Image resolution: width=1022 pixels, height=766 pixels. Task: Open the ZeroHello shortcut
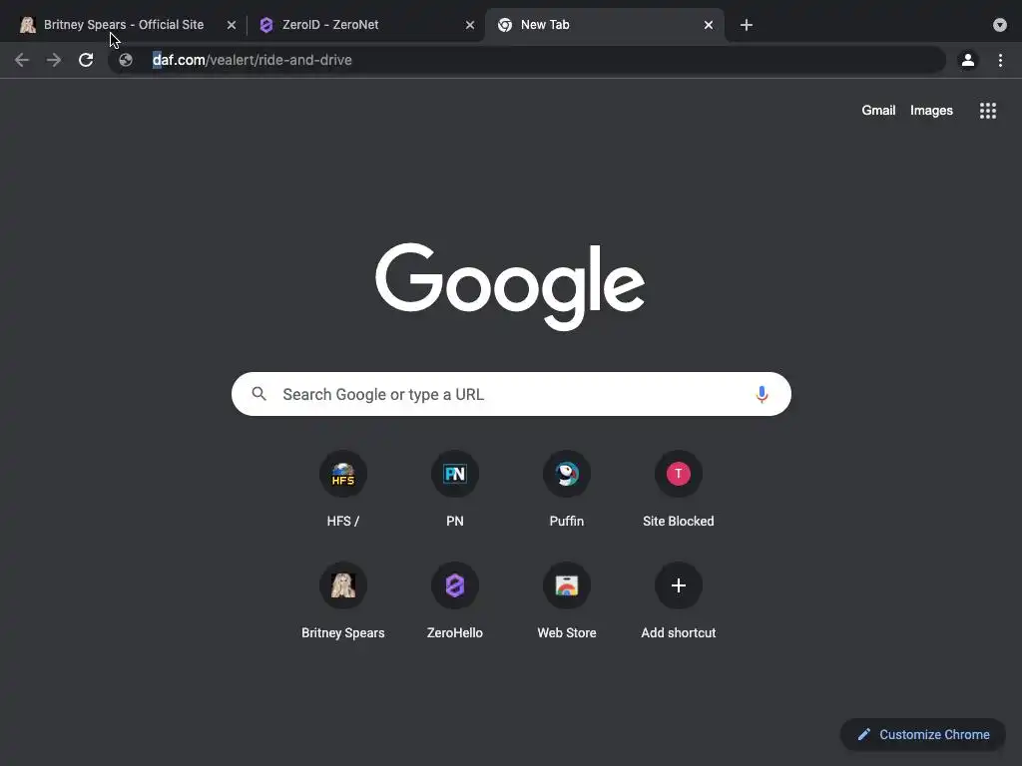pyautogui.click(x=455, y=600)
